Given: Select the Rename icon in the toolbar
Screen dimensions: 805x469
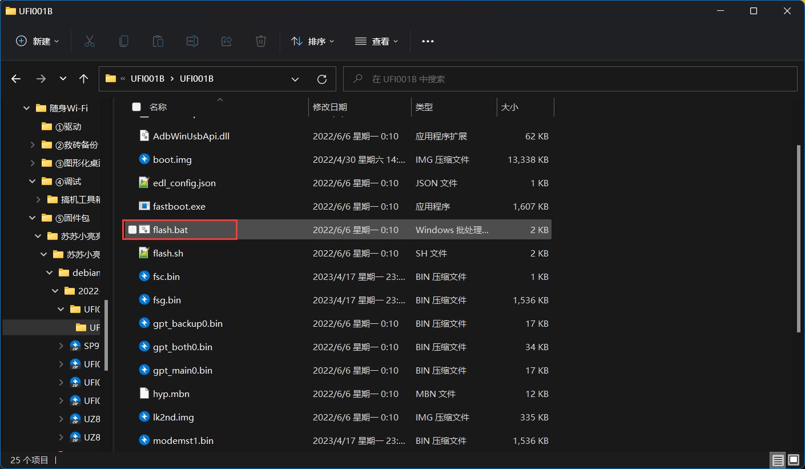Looking at the screenshot, I should point(192,41).
